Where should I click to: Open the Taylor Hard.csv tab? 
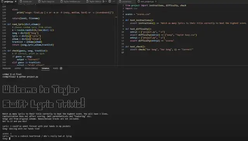pyautogui.click(x=94, y=2)
